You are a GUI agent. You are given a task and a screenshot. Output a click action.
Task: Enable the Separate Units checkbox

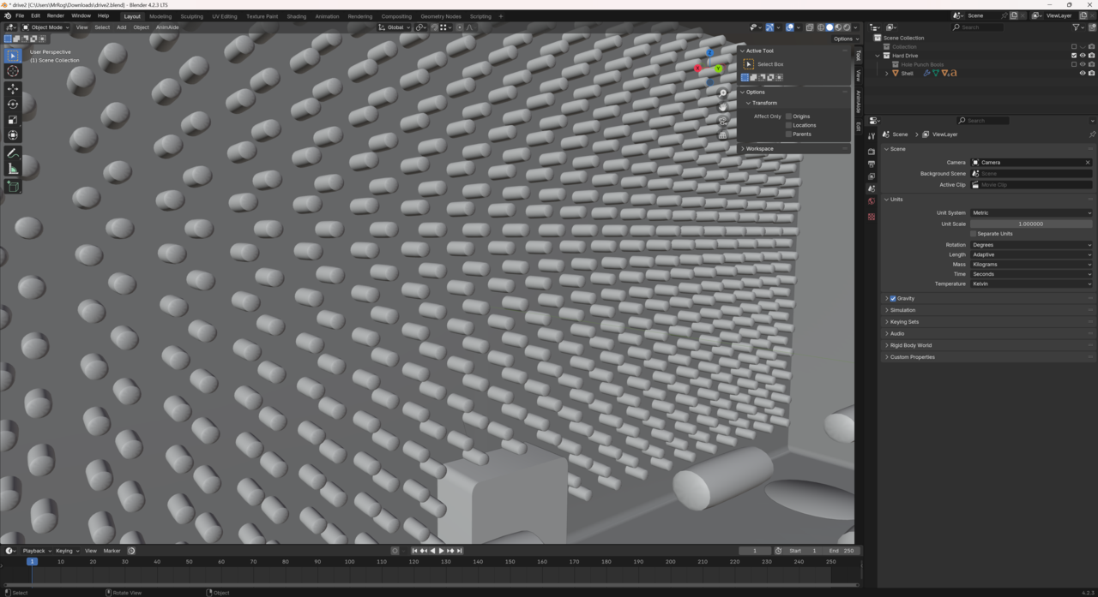(x=974, y=234)
